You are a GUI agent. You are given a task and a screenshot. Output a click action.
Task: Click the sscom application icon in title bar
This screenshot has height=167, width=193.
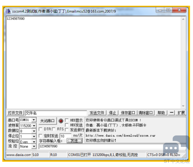pos(8,11)
